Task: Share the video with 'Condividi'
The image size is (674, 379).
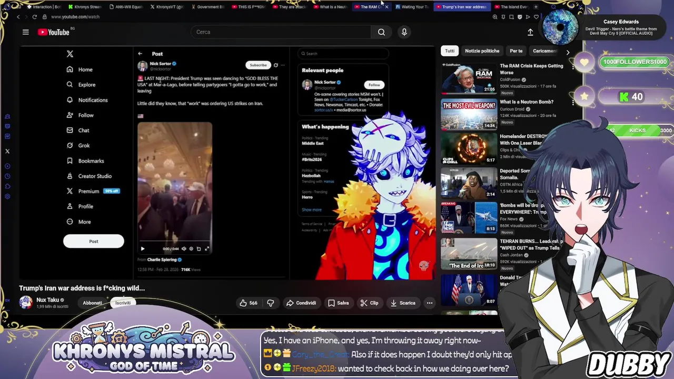Action: [301, 303]
